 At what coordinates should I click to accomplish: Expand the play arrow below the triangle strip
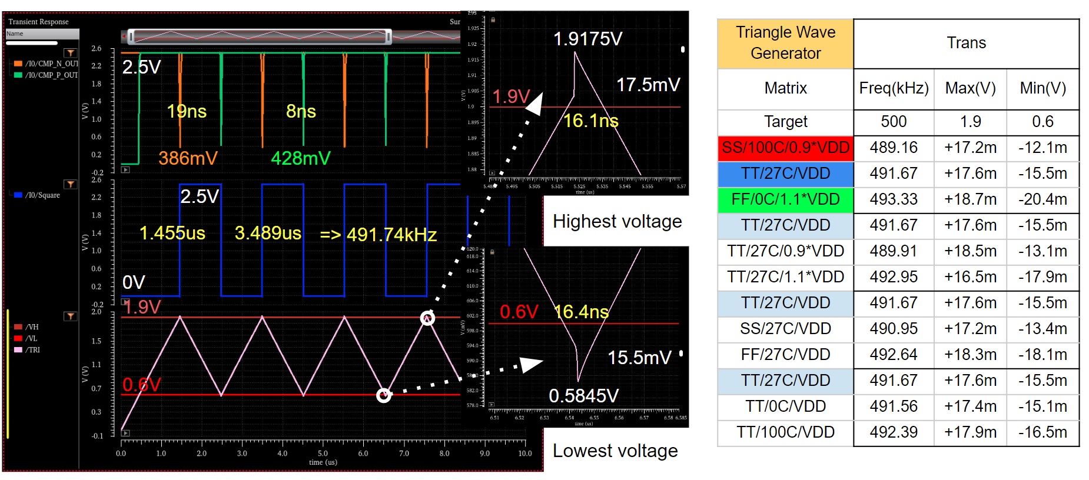click(125, 433)
